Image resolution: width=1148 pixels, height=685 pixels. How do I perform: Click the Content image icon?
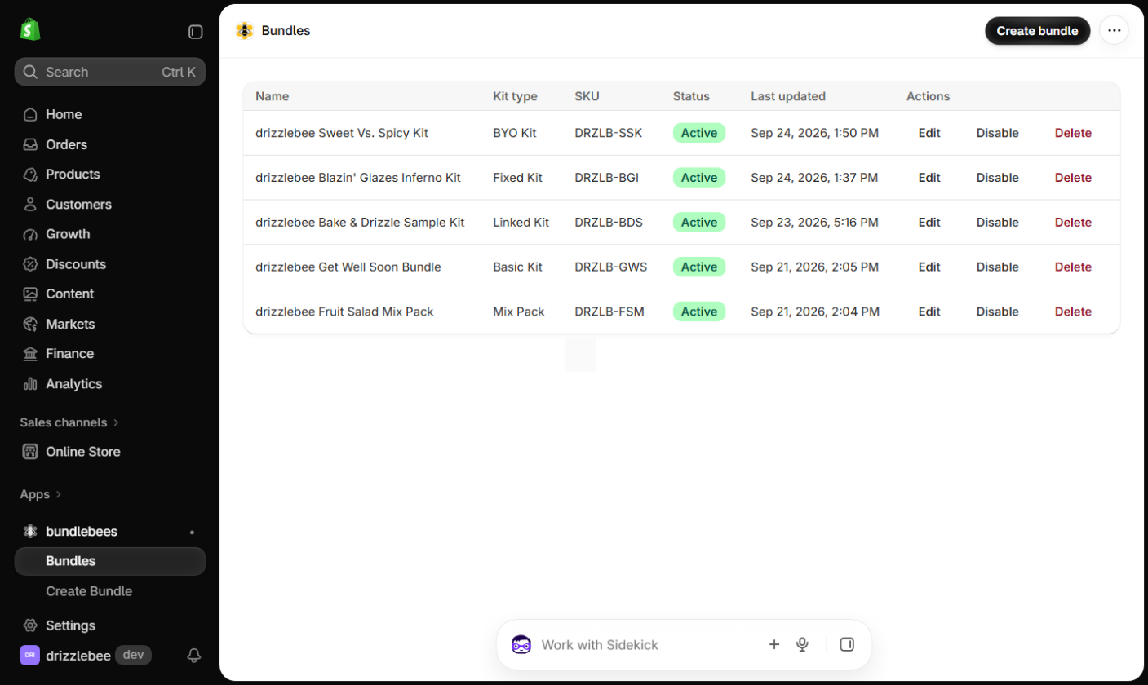30,294
